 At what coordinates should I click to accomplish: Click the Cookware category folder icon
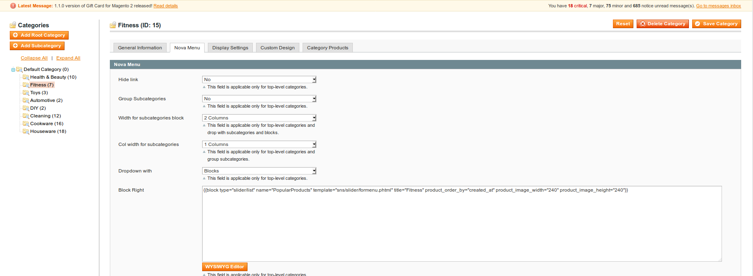tap(26, 124)
